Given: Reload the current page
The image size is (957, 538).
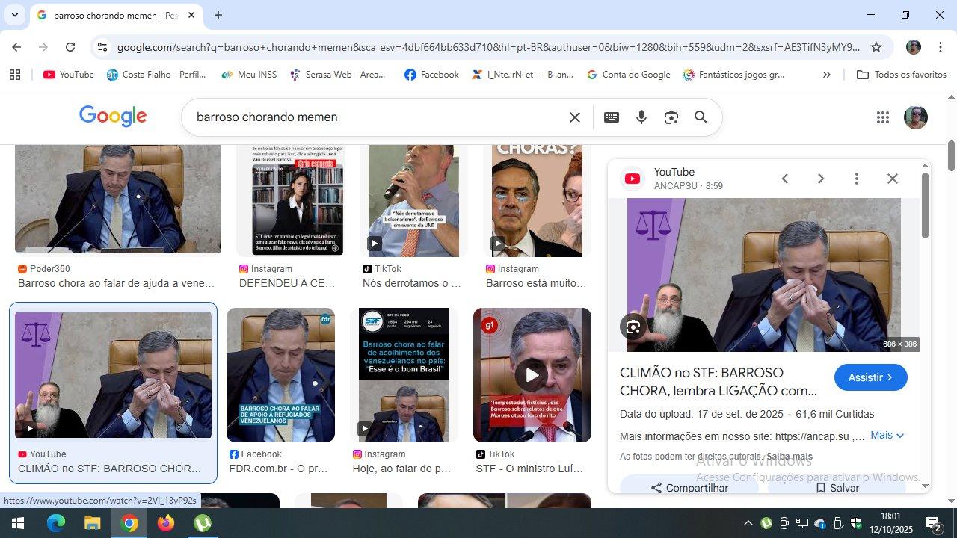Looking at the screenshot, I should (x=70, y=47).
